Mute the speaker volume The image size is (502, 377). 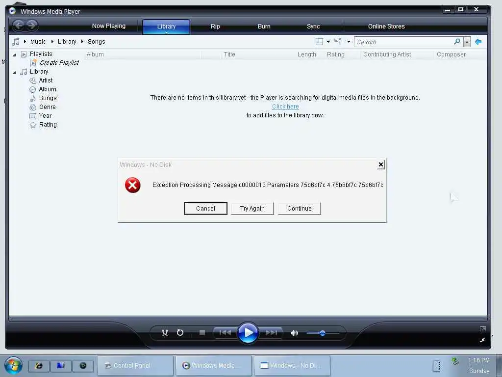pos(295,333)
